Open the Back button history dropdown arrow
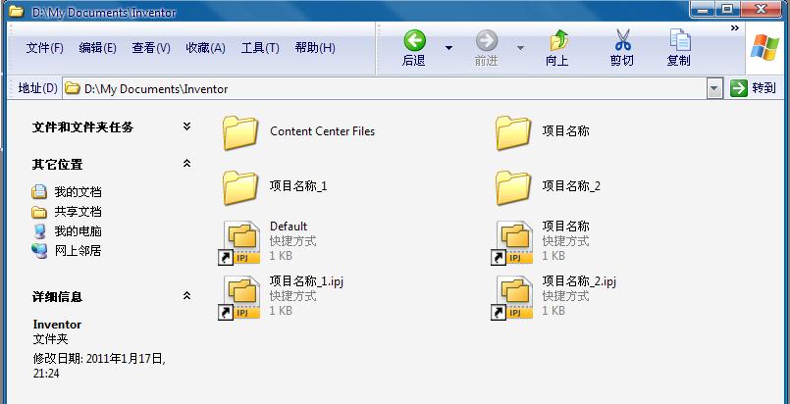The image size is (790, 404). (448, 47)
